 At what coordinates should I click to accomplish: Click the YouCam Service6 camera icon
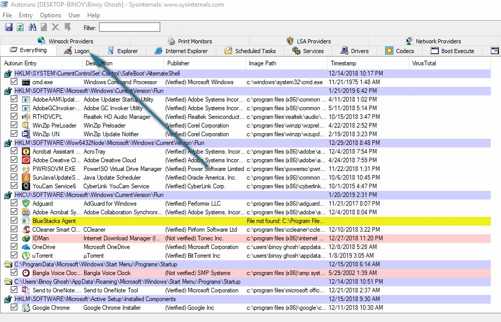(x=26, y=186)
